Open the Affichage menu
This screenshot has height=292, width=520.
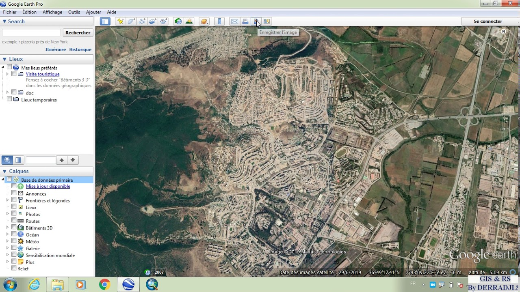(52, 12)
